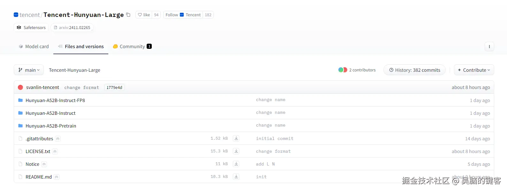Open the svanlin-tencent user profile
The image size is (507, 191).
pyautogui.click(x=42, y=87)
